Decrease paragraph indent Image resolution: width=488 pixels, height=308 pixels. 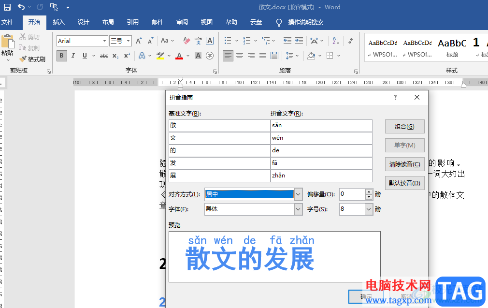pyautogui.click(x=287, y=41)
